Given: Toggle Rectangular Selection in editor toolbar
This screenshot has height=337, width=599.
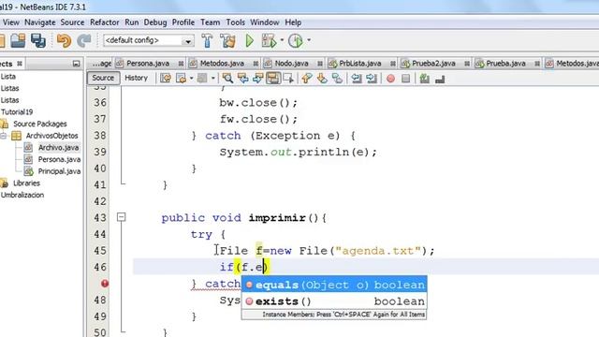Looking at the screenshot, I should 288,79.
